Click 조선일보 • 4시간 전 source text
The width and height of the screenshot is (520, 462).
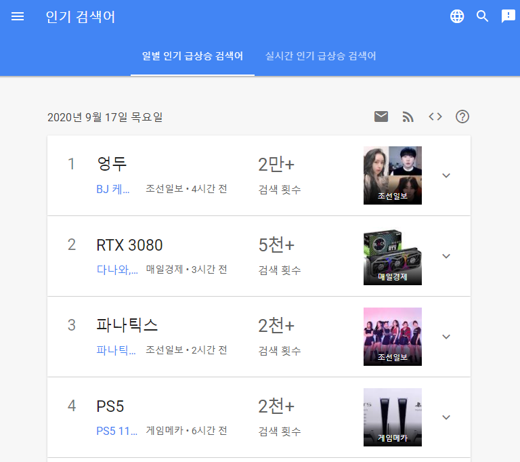point(187,189)
